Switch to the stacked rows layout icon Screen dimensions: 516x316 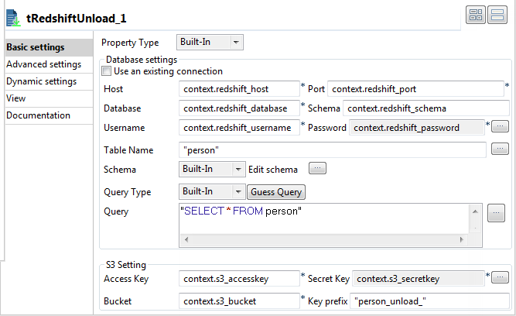pos(497,15)
